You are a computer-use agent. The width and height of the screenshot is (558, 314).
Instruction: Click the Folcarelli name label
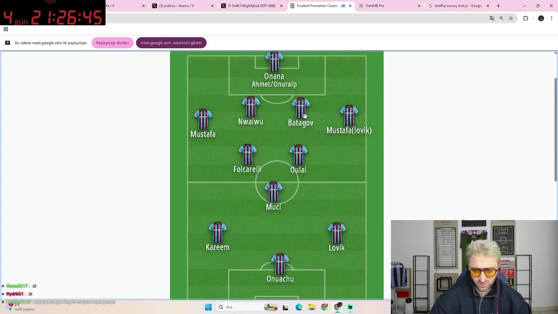(x=248, y=169)
